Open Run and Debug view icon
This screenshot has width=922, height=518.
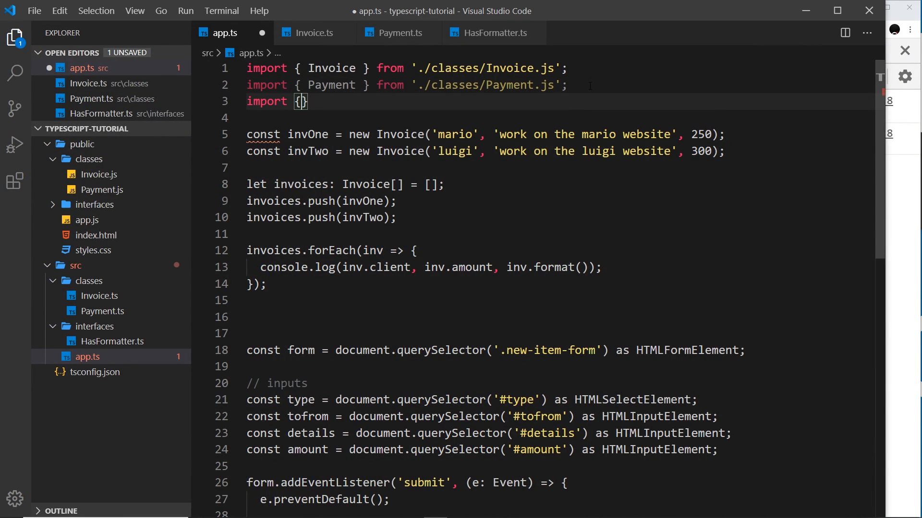tap(15, 144)
